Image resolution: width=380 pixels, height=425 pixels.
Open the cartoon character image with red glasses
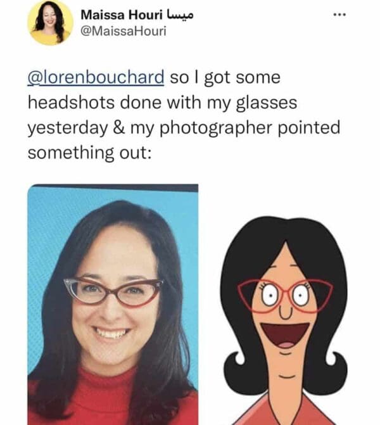[x=284, y=320]
